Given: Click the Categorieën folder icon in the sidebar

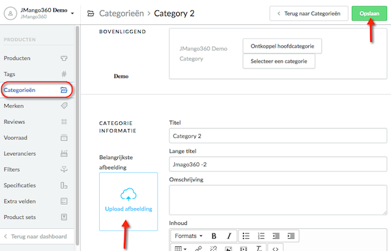Looking at the screenshot, I should point(64,90).
